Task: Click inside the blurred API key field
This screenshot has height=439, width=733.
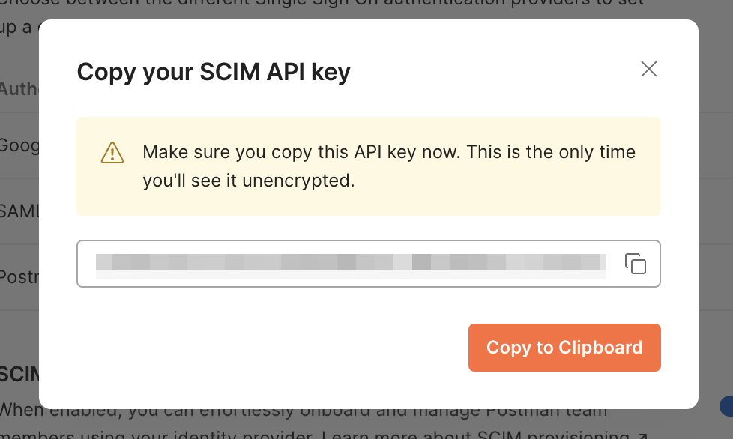Action: pos(351,264)
